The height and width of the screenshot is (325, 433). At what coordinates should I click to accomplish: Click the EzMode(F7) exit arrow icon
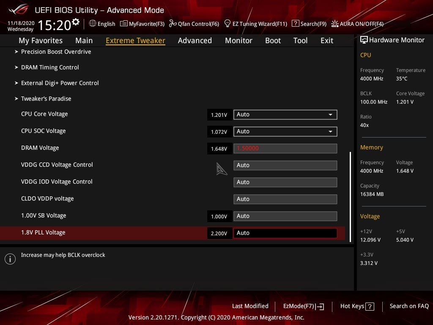pos(320,306)
